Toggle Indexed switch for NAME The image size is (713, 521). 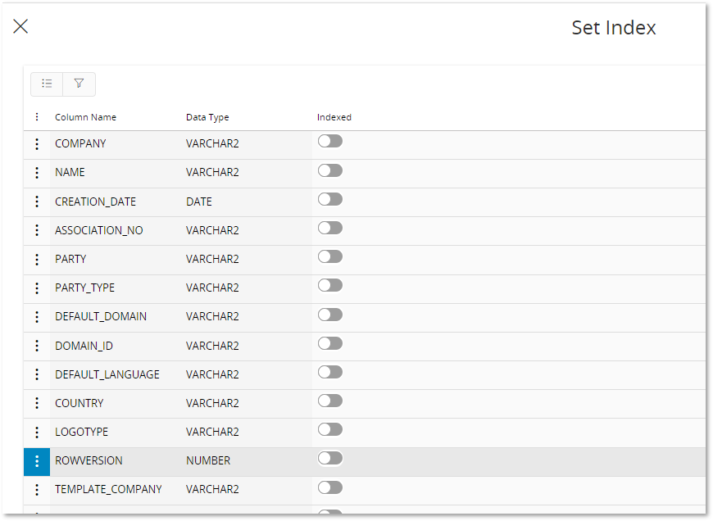[x=330, y=170]
